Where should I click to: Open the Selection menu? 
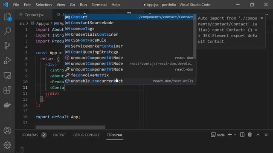click(x=44, y=5)
